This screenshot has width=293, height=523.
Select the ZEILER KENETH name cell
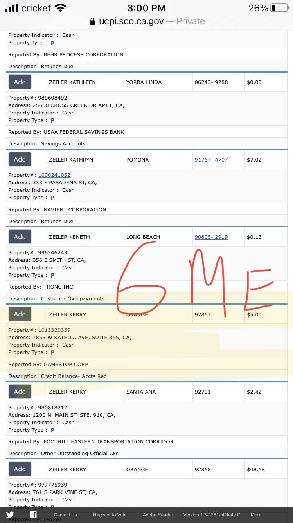86,237
